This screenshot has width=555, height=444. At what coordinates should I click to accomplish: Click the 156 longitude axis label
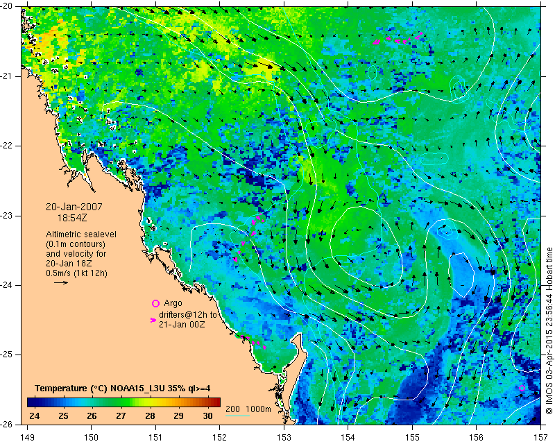point(477,438)
